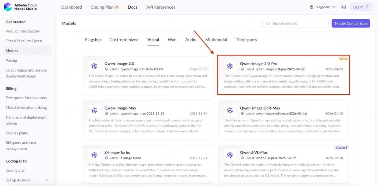Open the Z-Image-Turbo card title
The width and height of the screenshot is (378, 186).
(x=118, y=152)
